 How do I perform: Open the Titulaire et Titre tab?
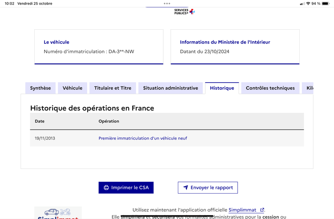[x=113, y=88]
